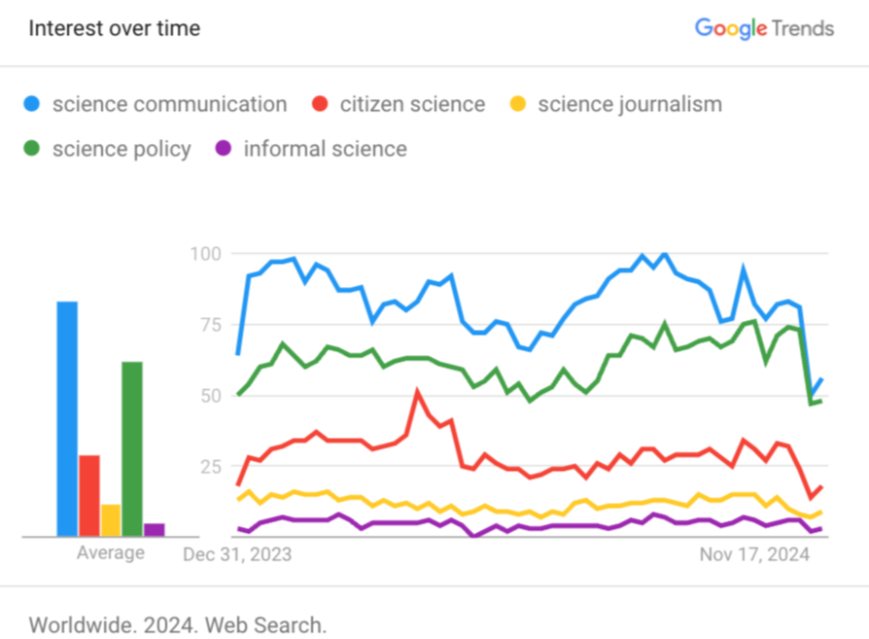Click the Google Trends logo
This screenshot has height=639, width=869.
click(764, 28)
